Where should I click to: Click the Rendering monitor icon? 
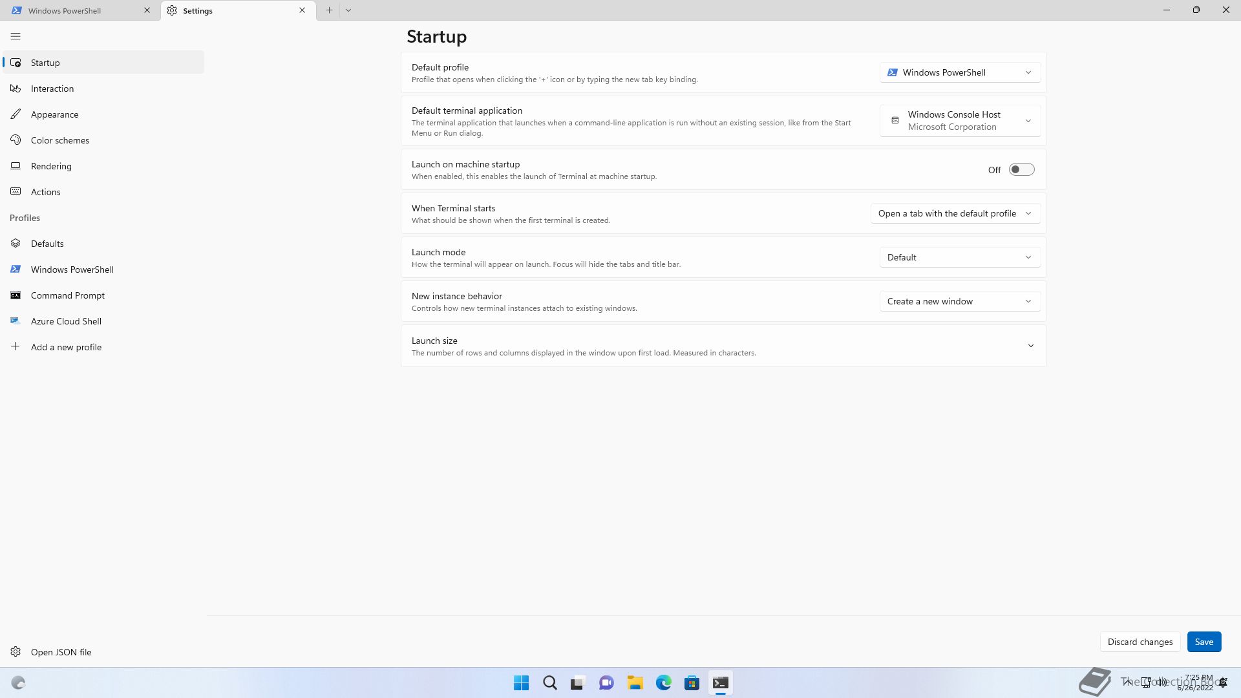coord(16,166)
